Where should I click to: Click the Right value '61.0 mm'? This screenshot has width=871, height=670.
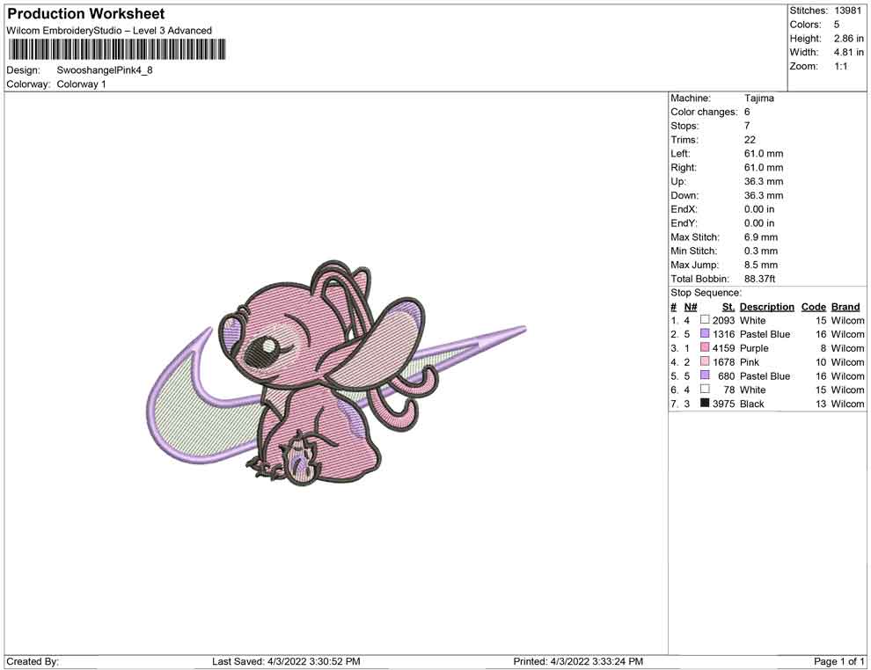point(764,168)
